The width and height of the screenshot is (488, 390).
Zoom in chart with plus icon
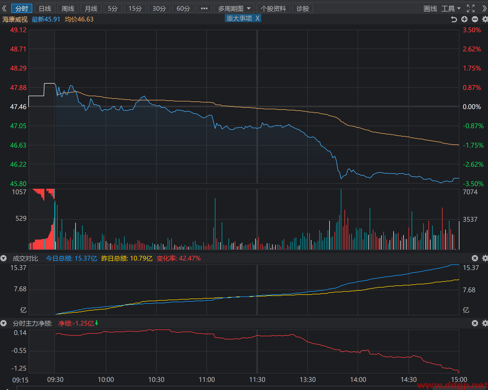[464, 19]
